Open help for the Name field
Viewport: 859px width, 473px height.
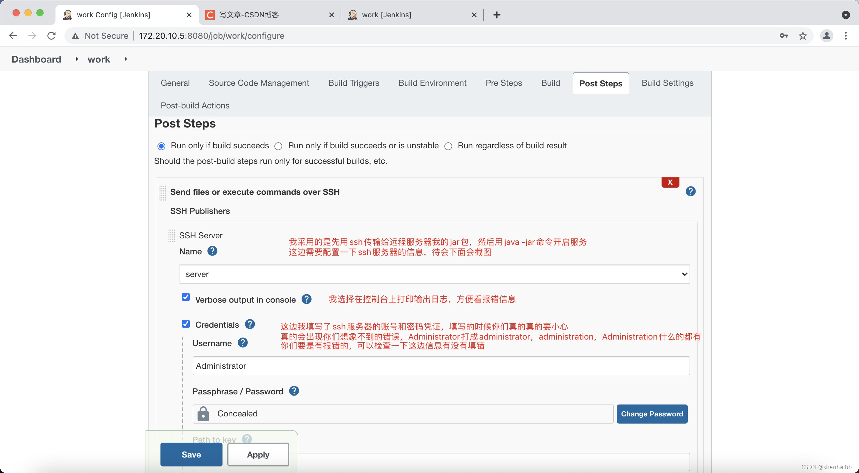tap(212, 251)
